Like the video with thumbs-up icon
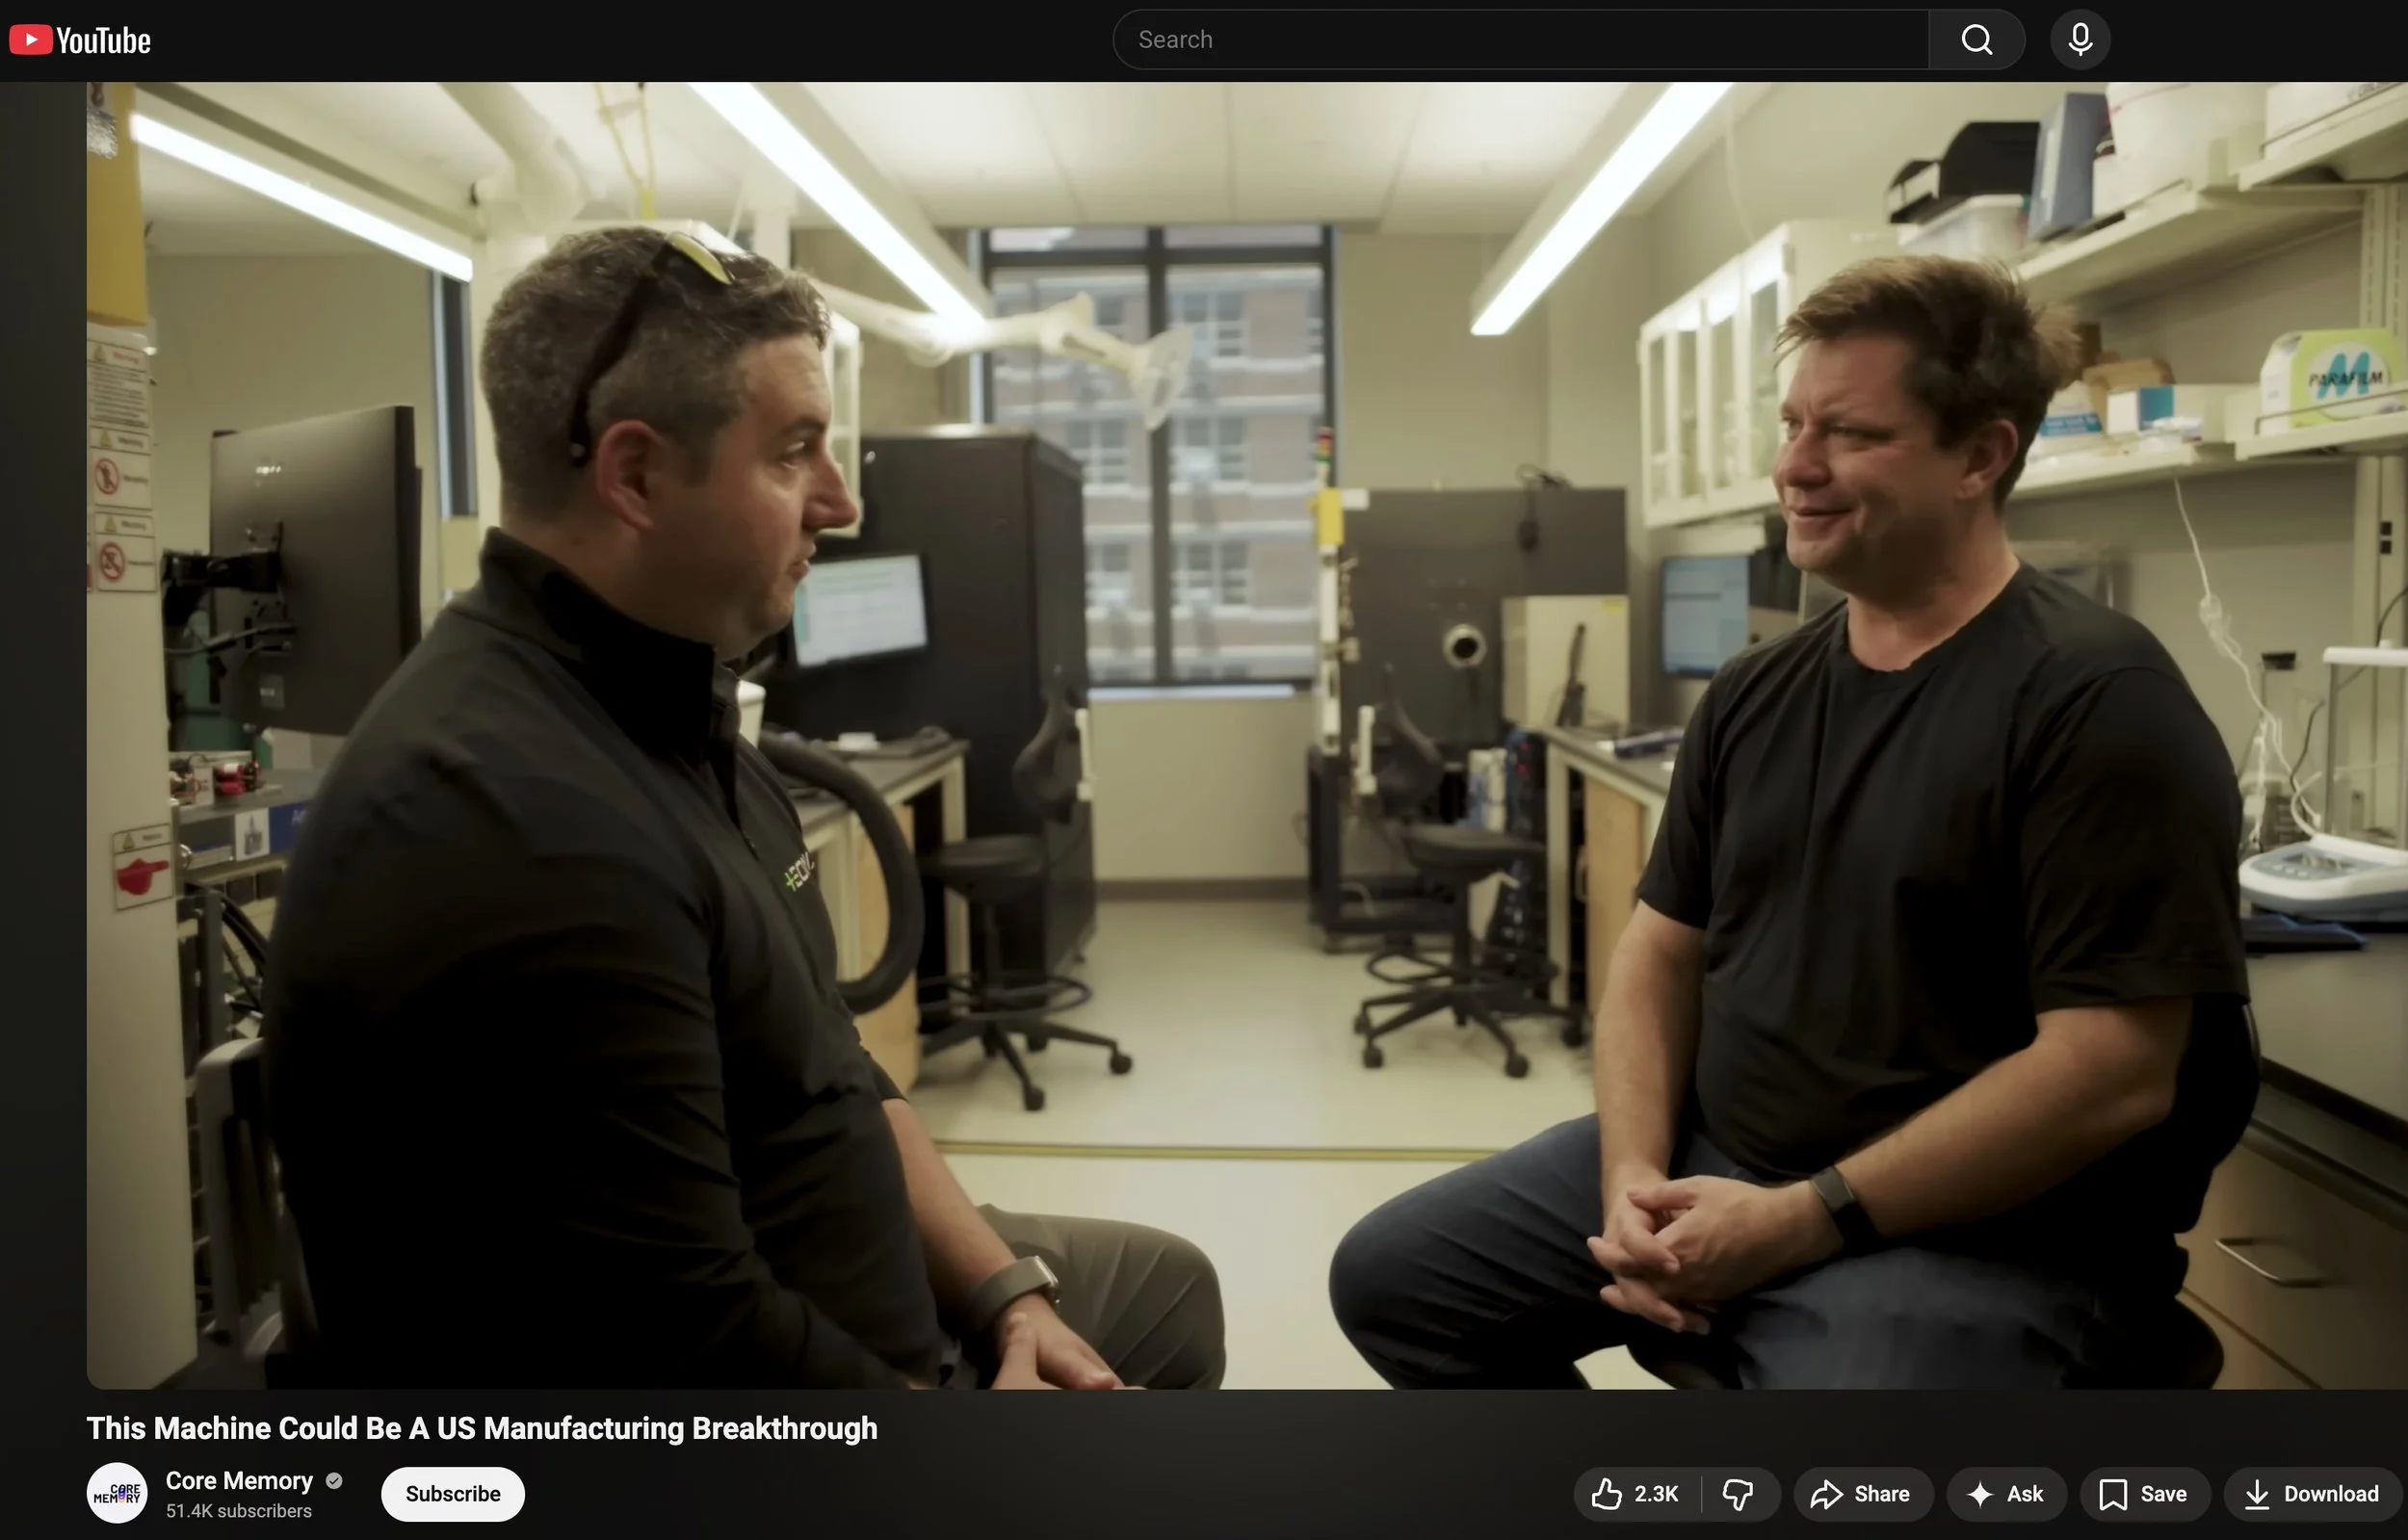This screenshot has width=2408, height=1540. click(1606, 1494)
